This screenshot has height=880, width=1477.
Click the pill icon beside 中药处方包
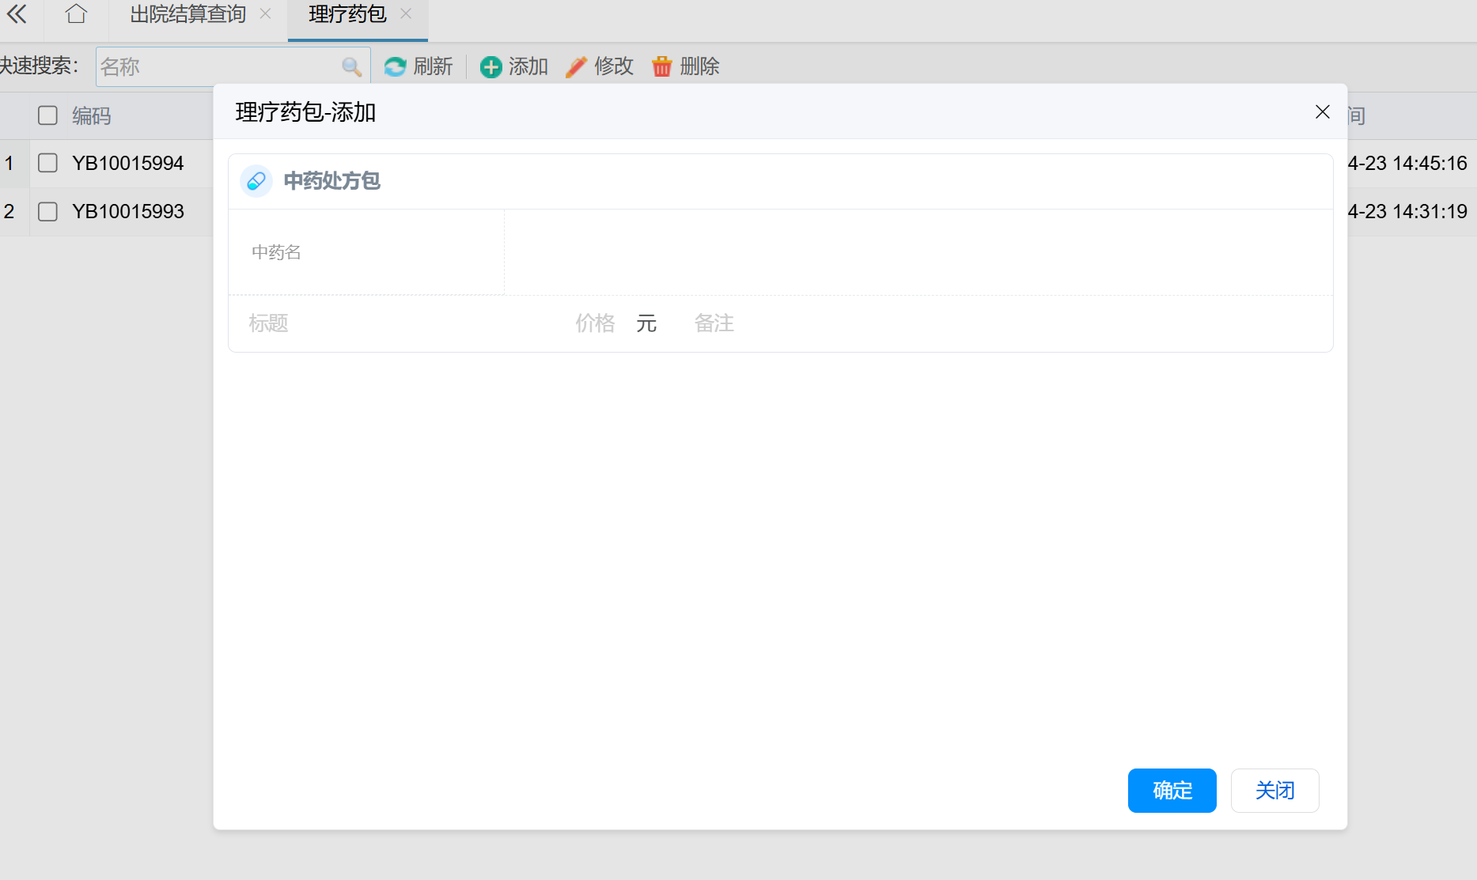pyautogui.click(x=256, y=181)
